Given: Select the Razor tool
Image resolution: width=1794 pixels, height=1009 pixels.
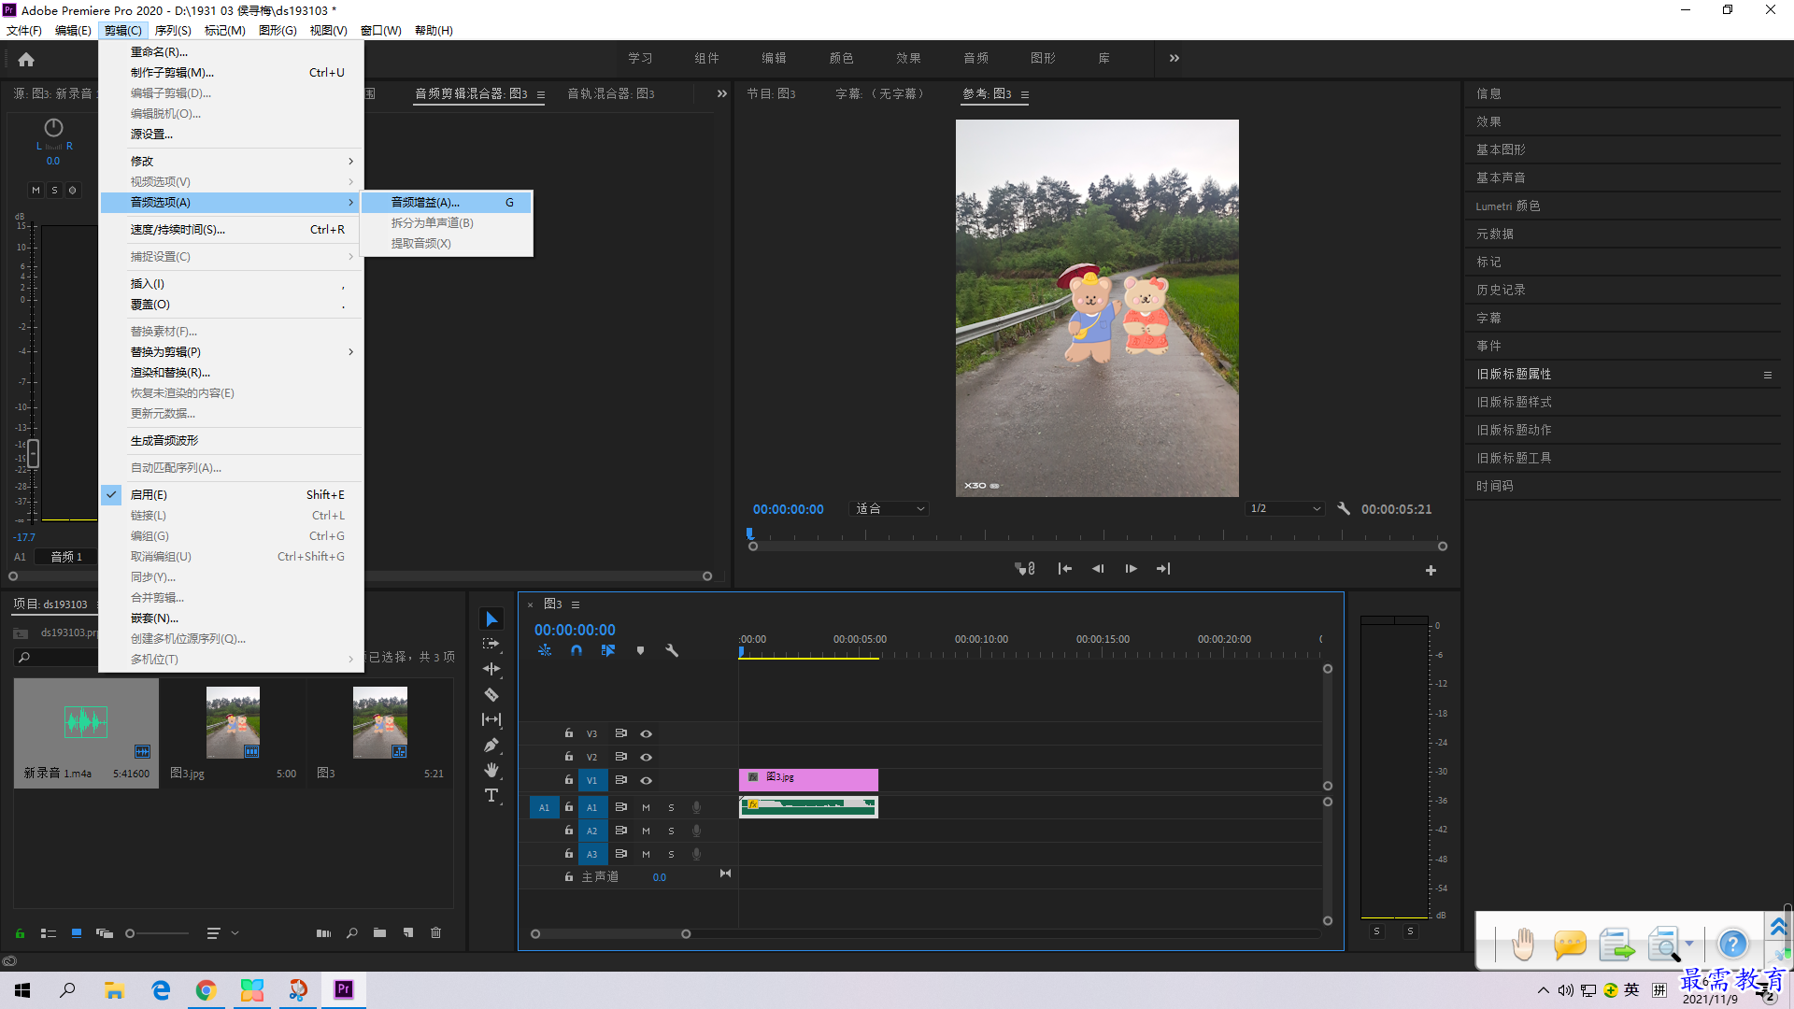Looking at the screenshot, I should pyautogui.click(x=491, y=694).
